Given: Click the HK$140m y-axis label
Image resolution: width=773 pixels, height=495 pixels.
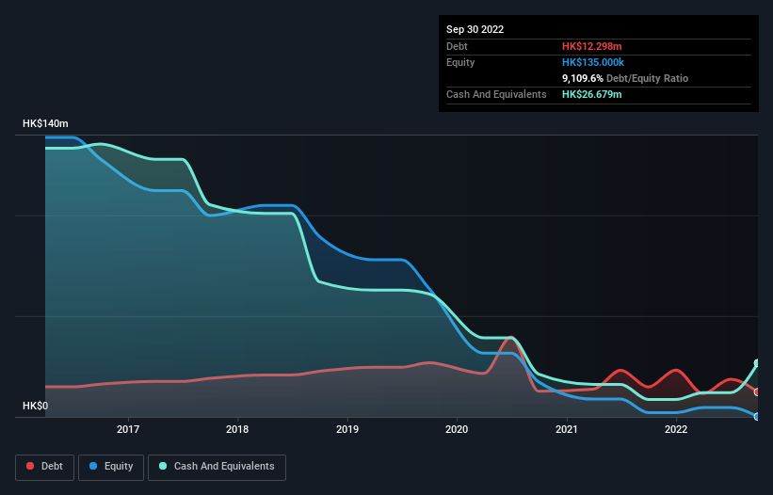Looking at the screenshot, I should 45,123.
